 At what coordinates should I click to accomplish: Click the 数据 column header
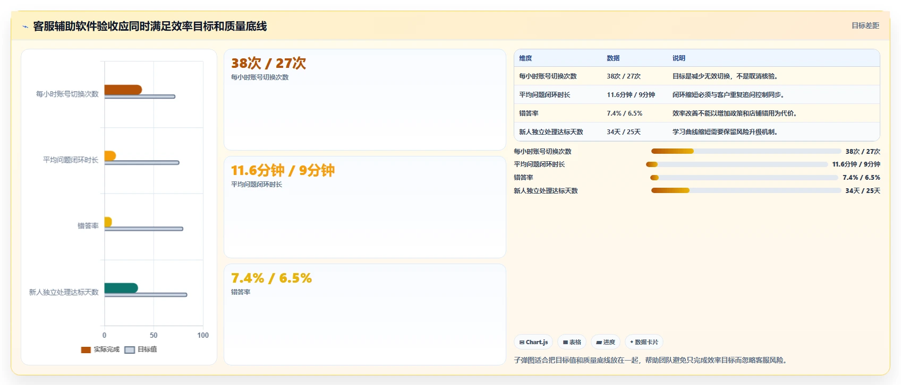click(613, 58)
